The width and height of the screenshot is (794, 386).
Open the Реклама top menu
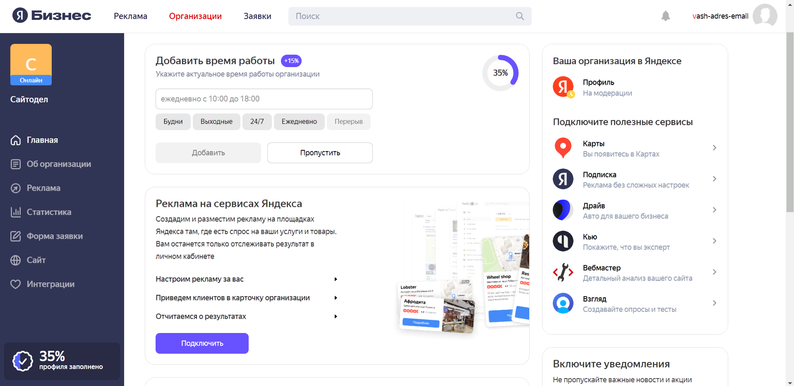130,16
